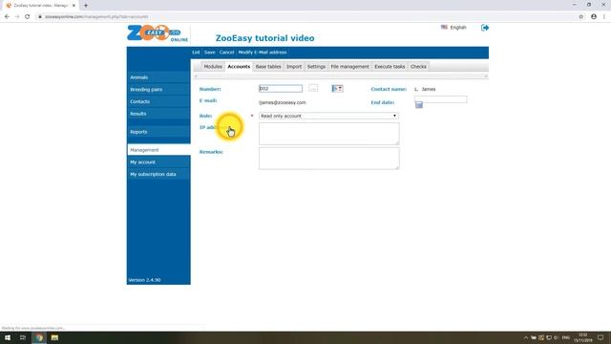Click the English language selector
This screenshot has width=611, height=344.
(x=458, y=28)
